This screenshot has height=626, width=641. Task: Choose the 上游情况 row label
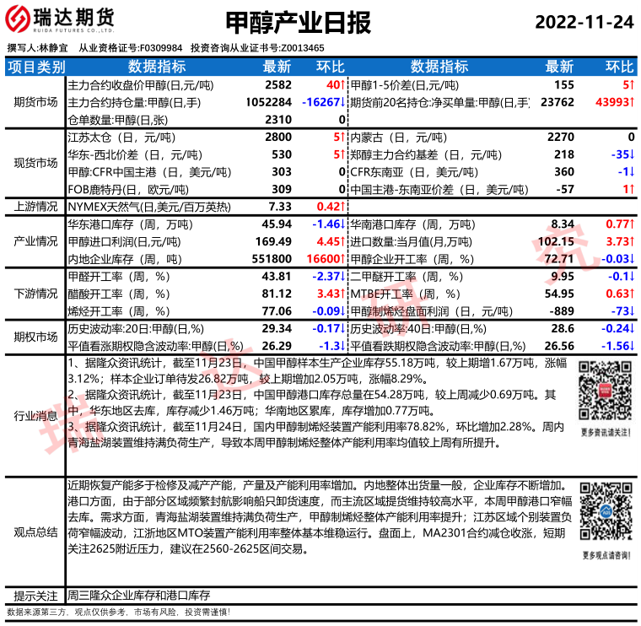click(x=35, y=206)
